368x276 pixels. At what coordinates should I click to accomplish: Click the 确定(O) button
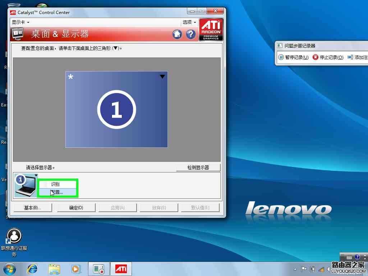pos(76,207)
